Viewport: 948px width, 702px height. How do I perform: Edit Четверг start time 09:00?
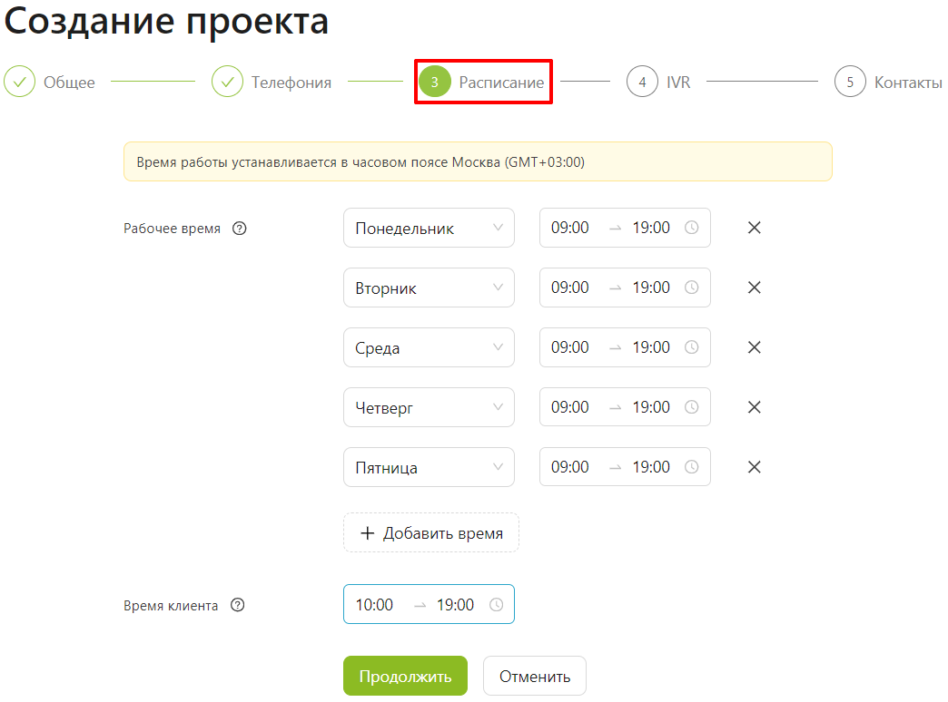(x=569, y=407)
